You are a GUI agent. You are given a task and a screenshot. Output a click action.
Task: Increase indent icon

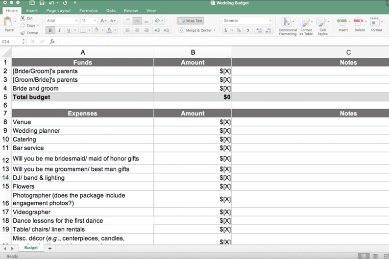(x=167, y=30)
